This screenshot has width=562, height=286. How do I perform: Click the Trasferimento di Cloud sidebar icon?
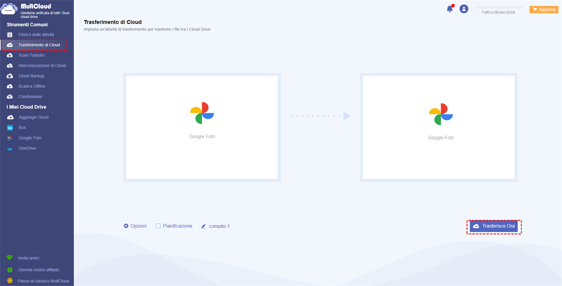[10, 45]
